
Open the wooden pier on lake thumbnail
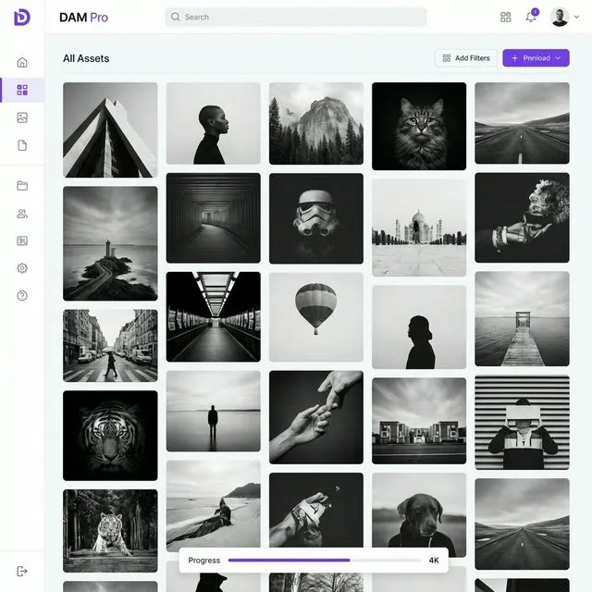click(x=522, y=319)
